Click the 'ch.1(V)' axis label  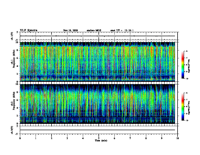coord(12,36)
